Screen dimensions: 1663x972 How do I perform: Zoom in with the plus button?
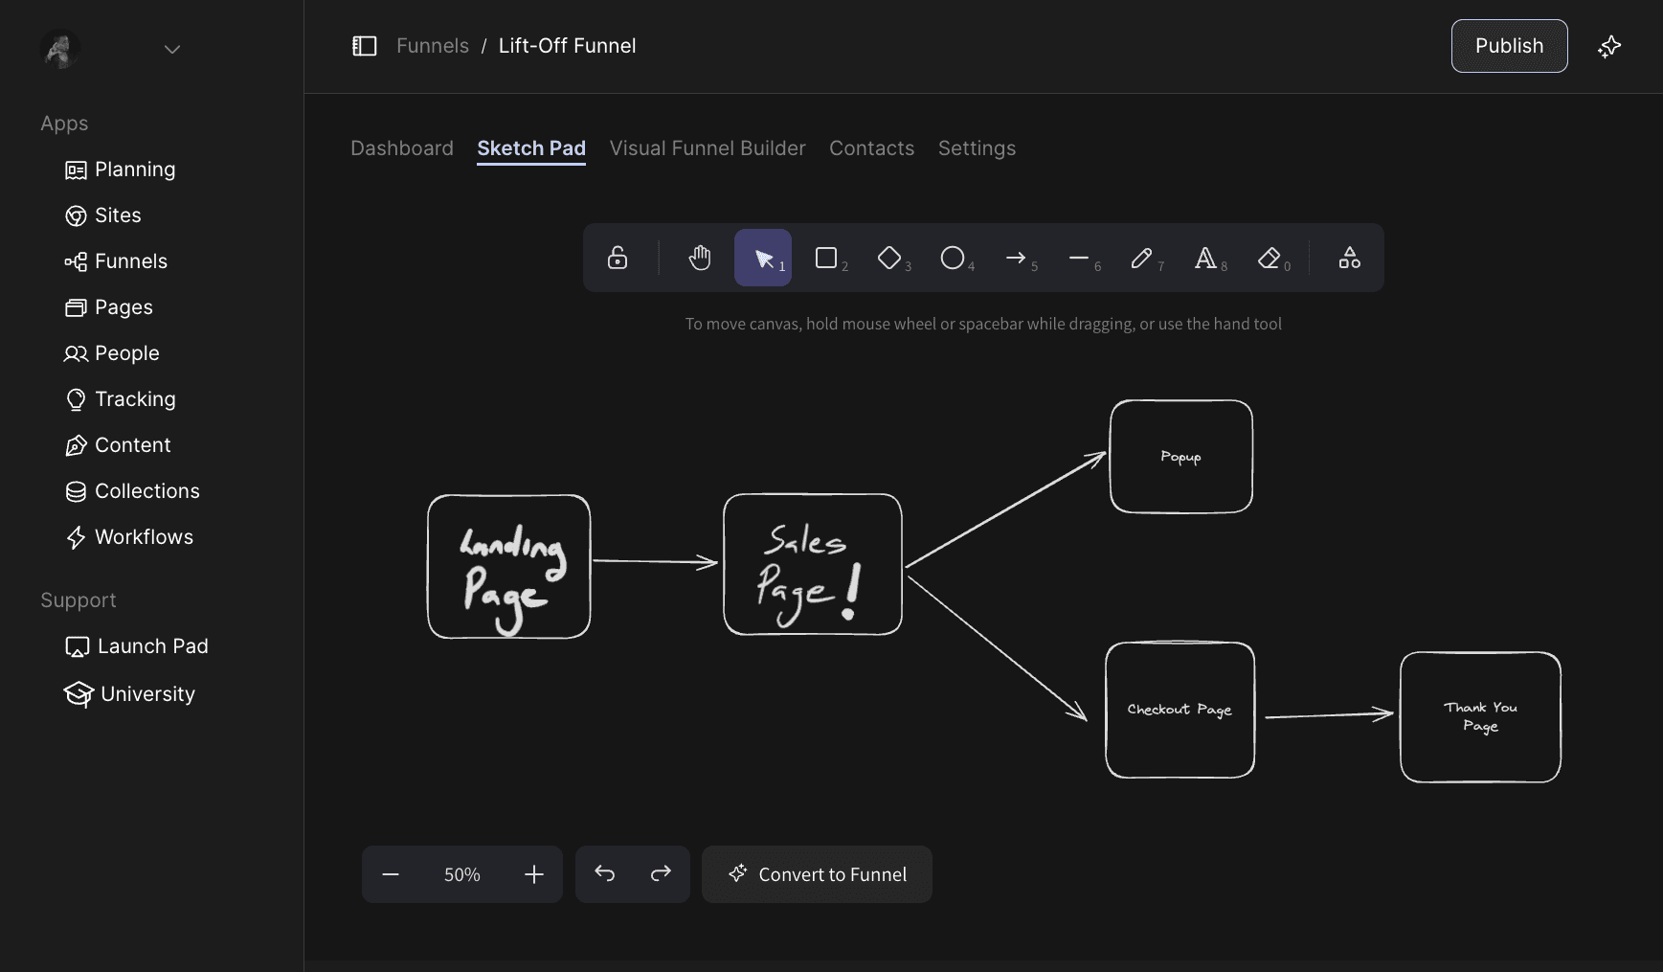[x=534, y=874]
